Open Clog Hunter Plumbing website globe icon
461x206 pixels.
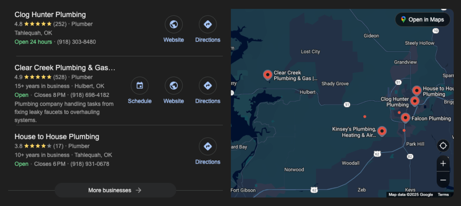coord(173,24)
